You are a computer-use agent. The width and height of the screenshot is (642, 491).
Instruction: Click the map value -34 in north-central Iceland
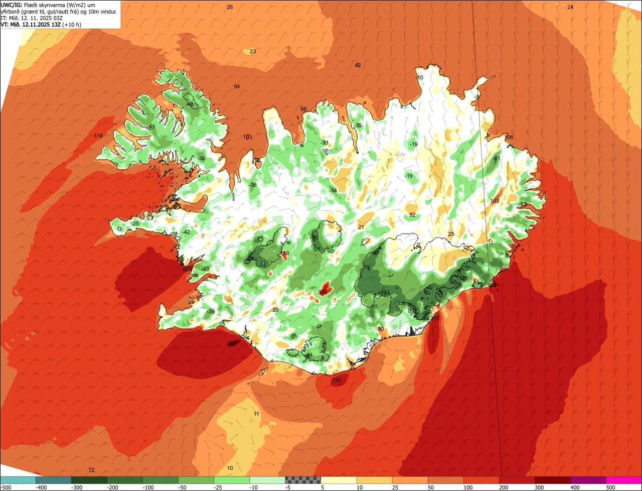click(333, 191)
